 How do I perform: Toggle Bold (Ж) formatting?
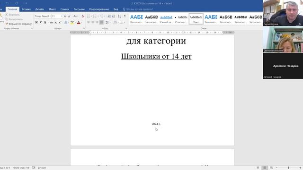pyautogui.click(x=36, y=23)
